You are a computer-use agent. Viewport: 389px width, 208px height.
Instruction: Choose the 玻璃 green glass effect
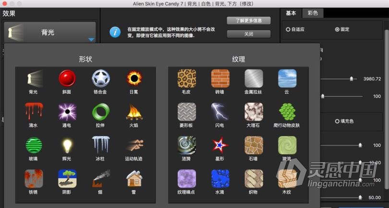pyautogui.click(x=34, y=146)
